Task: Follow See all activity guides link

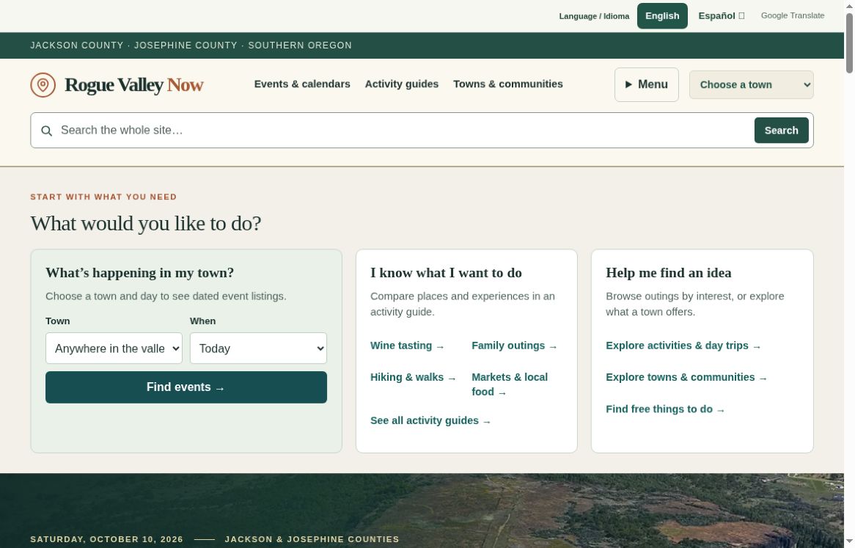Action: point(430,420)
